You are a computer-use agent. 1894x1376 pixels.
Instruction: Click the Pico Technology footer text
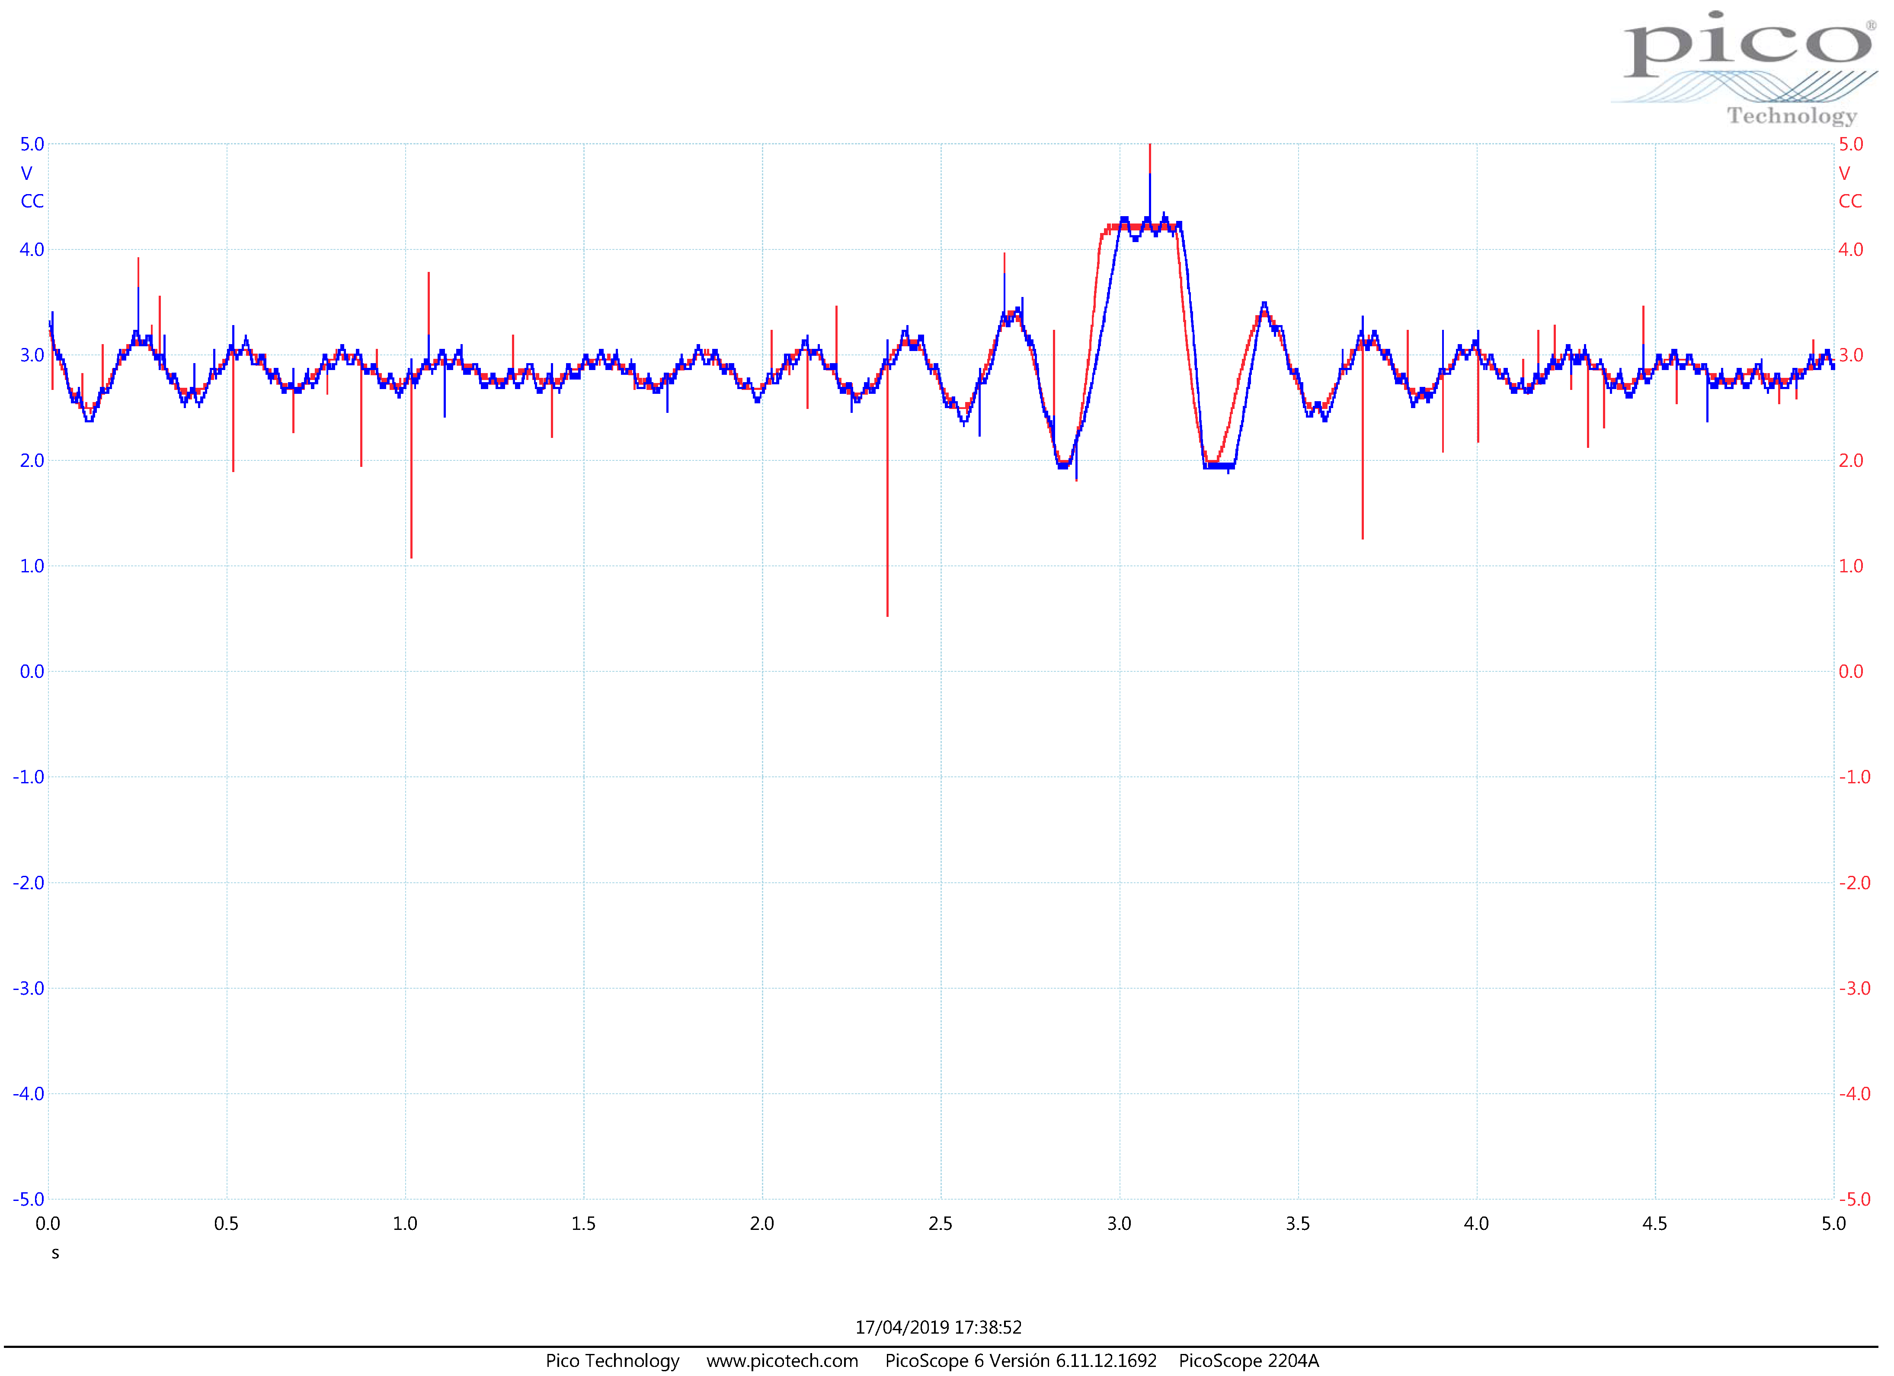point(612,1360)
